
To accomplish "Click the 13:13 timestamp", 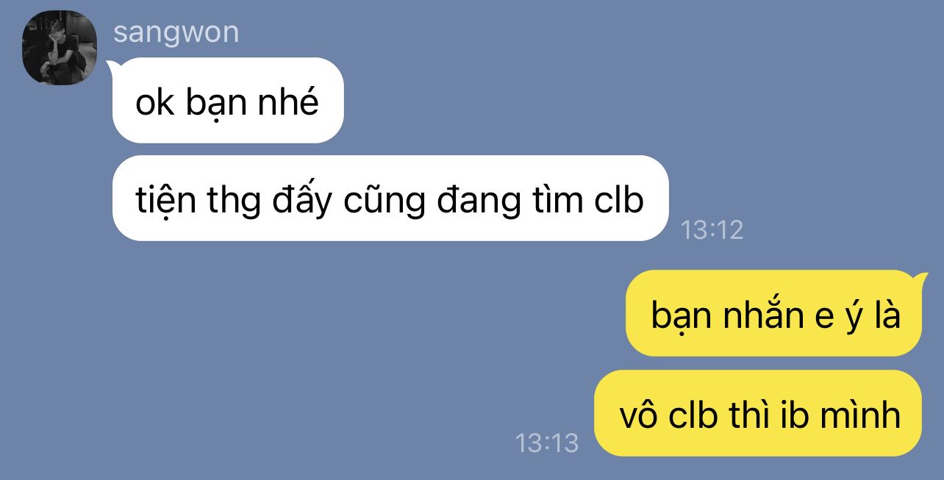I will 547,443.
